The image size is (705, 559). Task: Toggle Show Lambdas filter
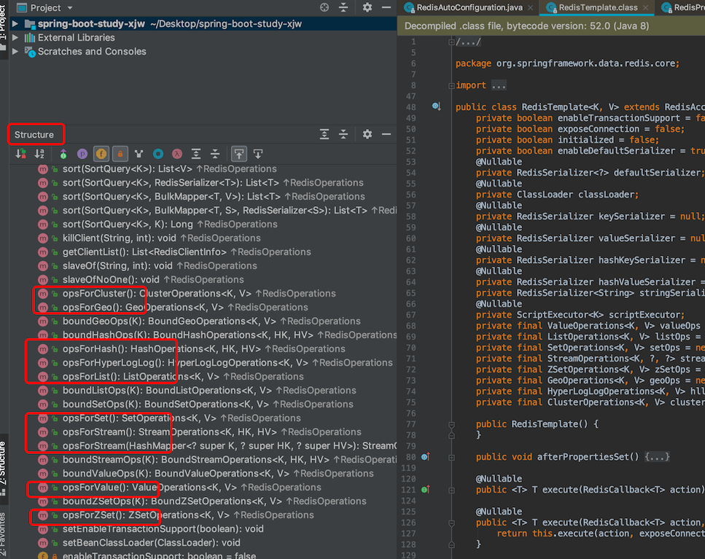click(177, 154)
